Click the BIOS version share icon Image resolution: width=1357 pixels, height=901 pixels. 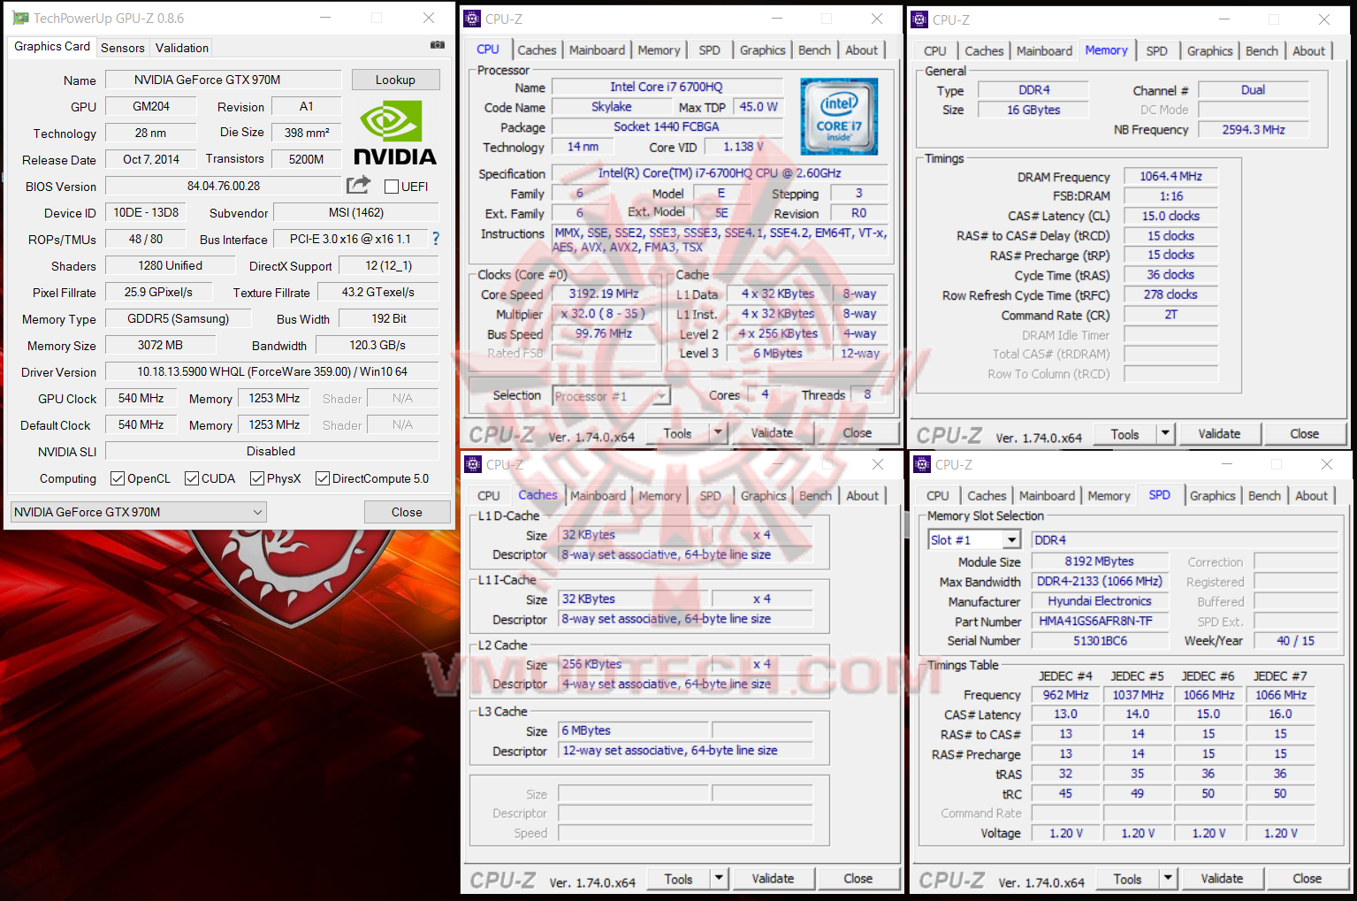click(x=358, y=185)
